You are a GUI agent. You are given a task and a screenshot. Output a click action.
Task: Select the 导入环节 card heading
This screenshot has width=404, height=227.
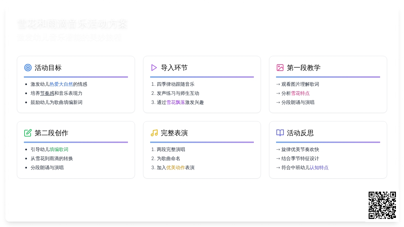pyautogui.click(x=174, y=68)
